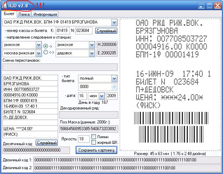
Task: Click the Десятичный код zeros field
Action: point(36,150)
